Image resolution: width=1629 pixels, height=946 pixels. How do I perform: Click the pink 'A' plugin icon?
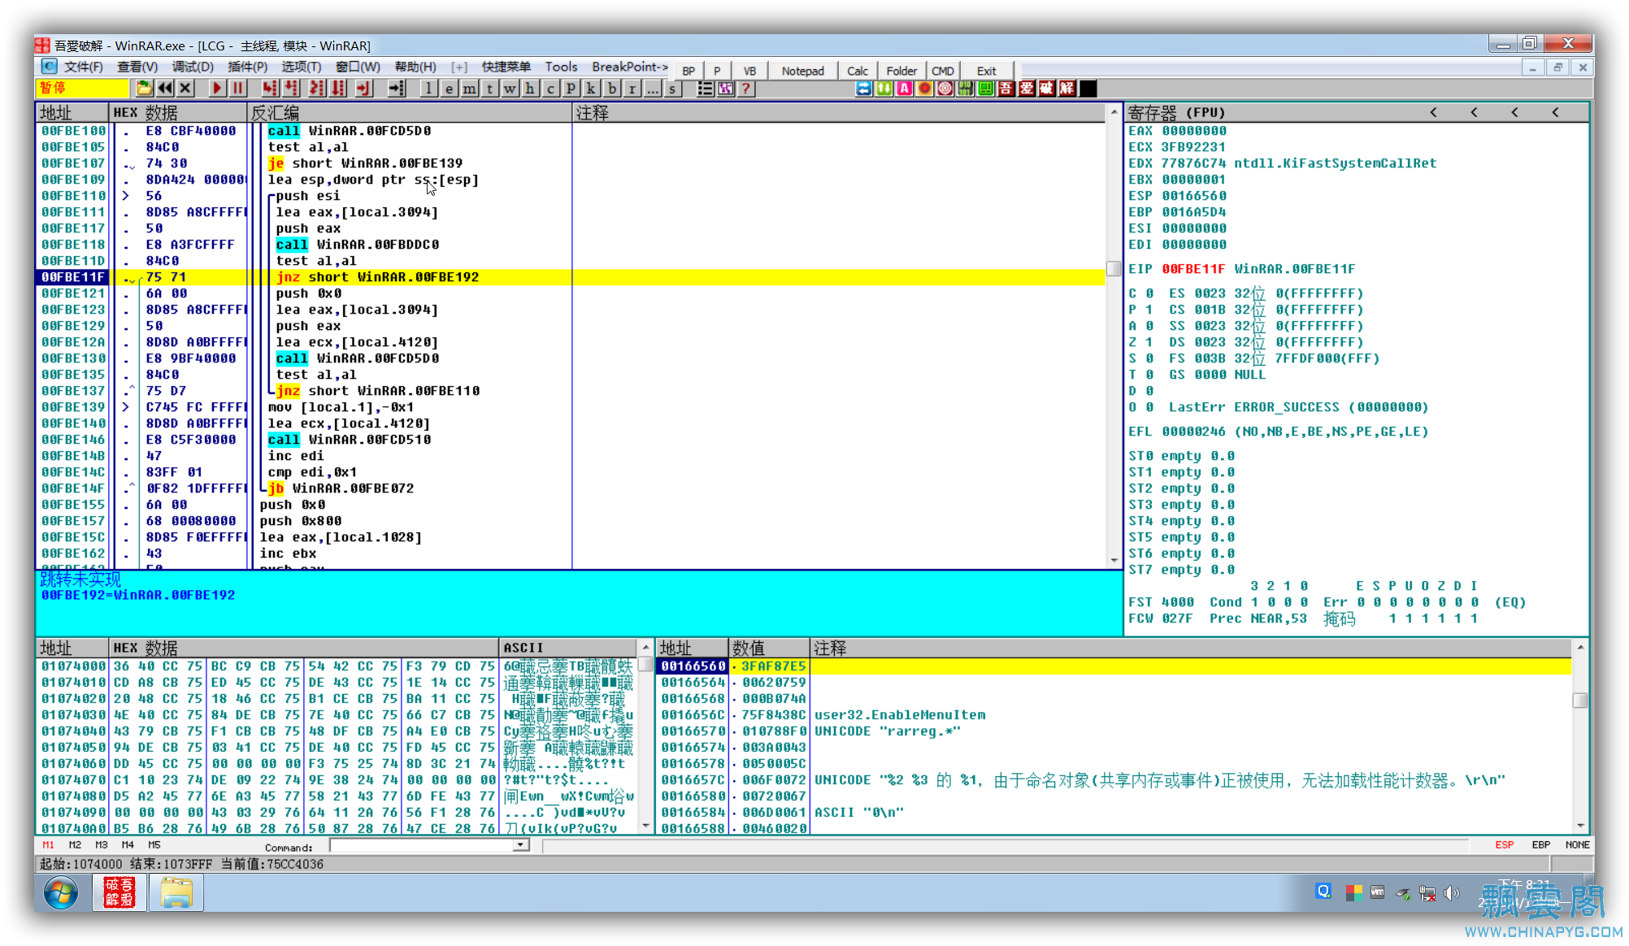904,89
